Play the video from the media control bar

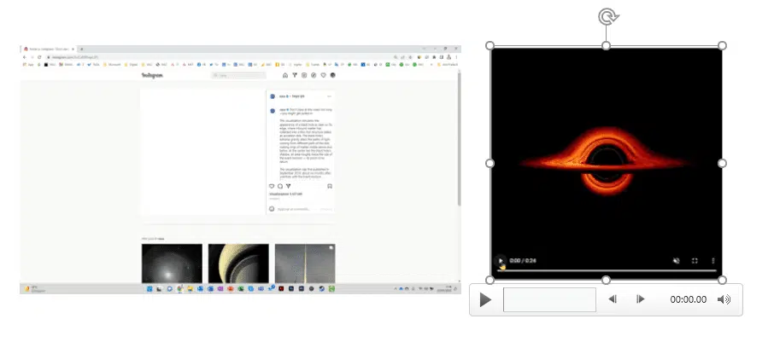[486, 299]
